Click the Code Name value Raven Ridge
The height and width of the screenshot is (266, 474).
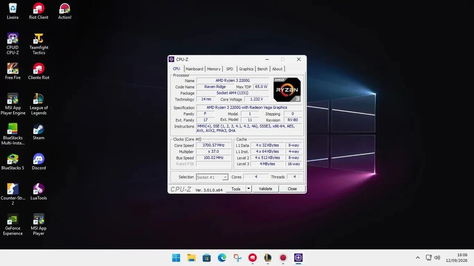coord(215,87)
